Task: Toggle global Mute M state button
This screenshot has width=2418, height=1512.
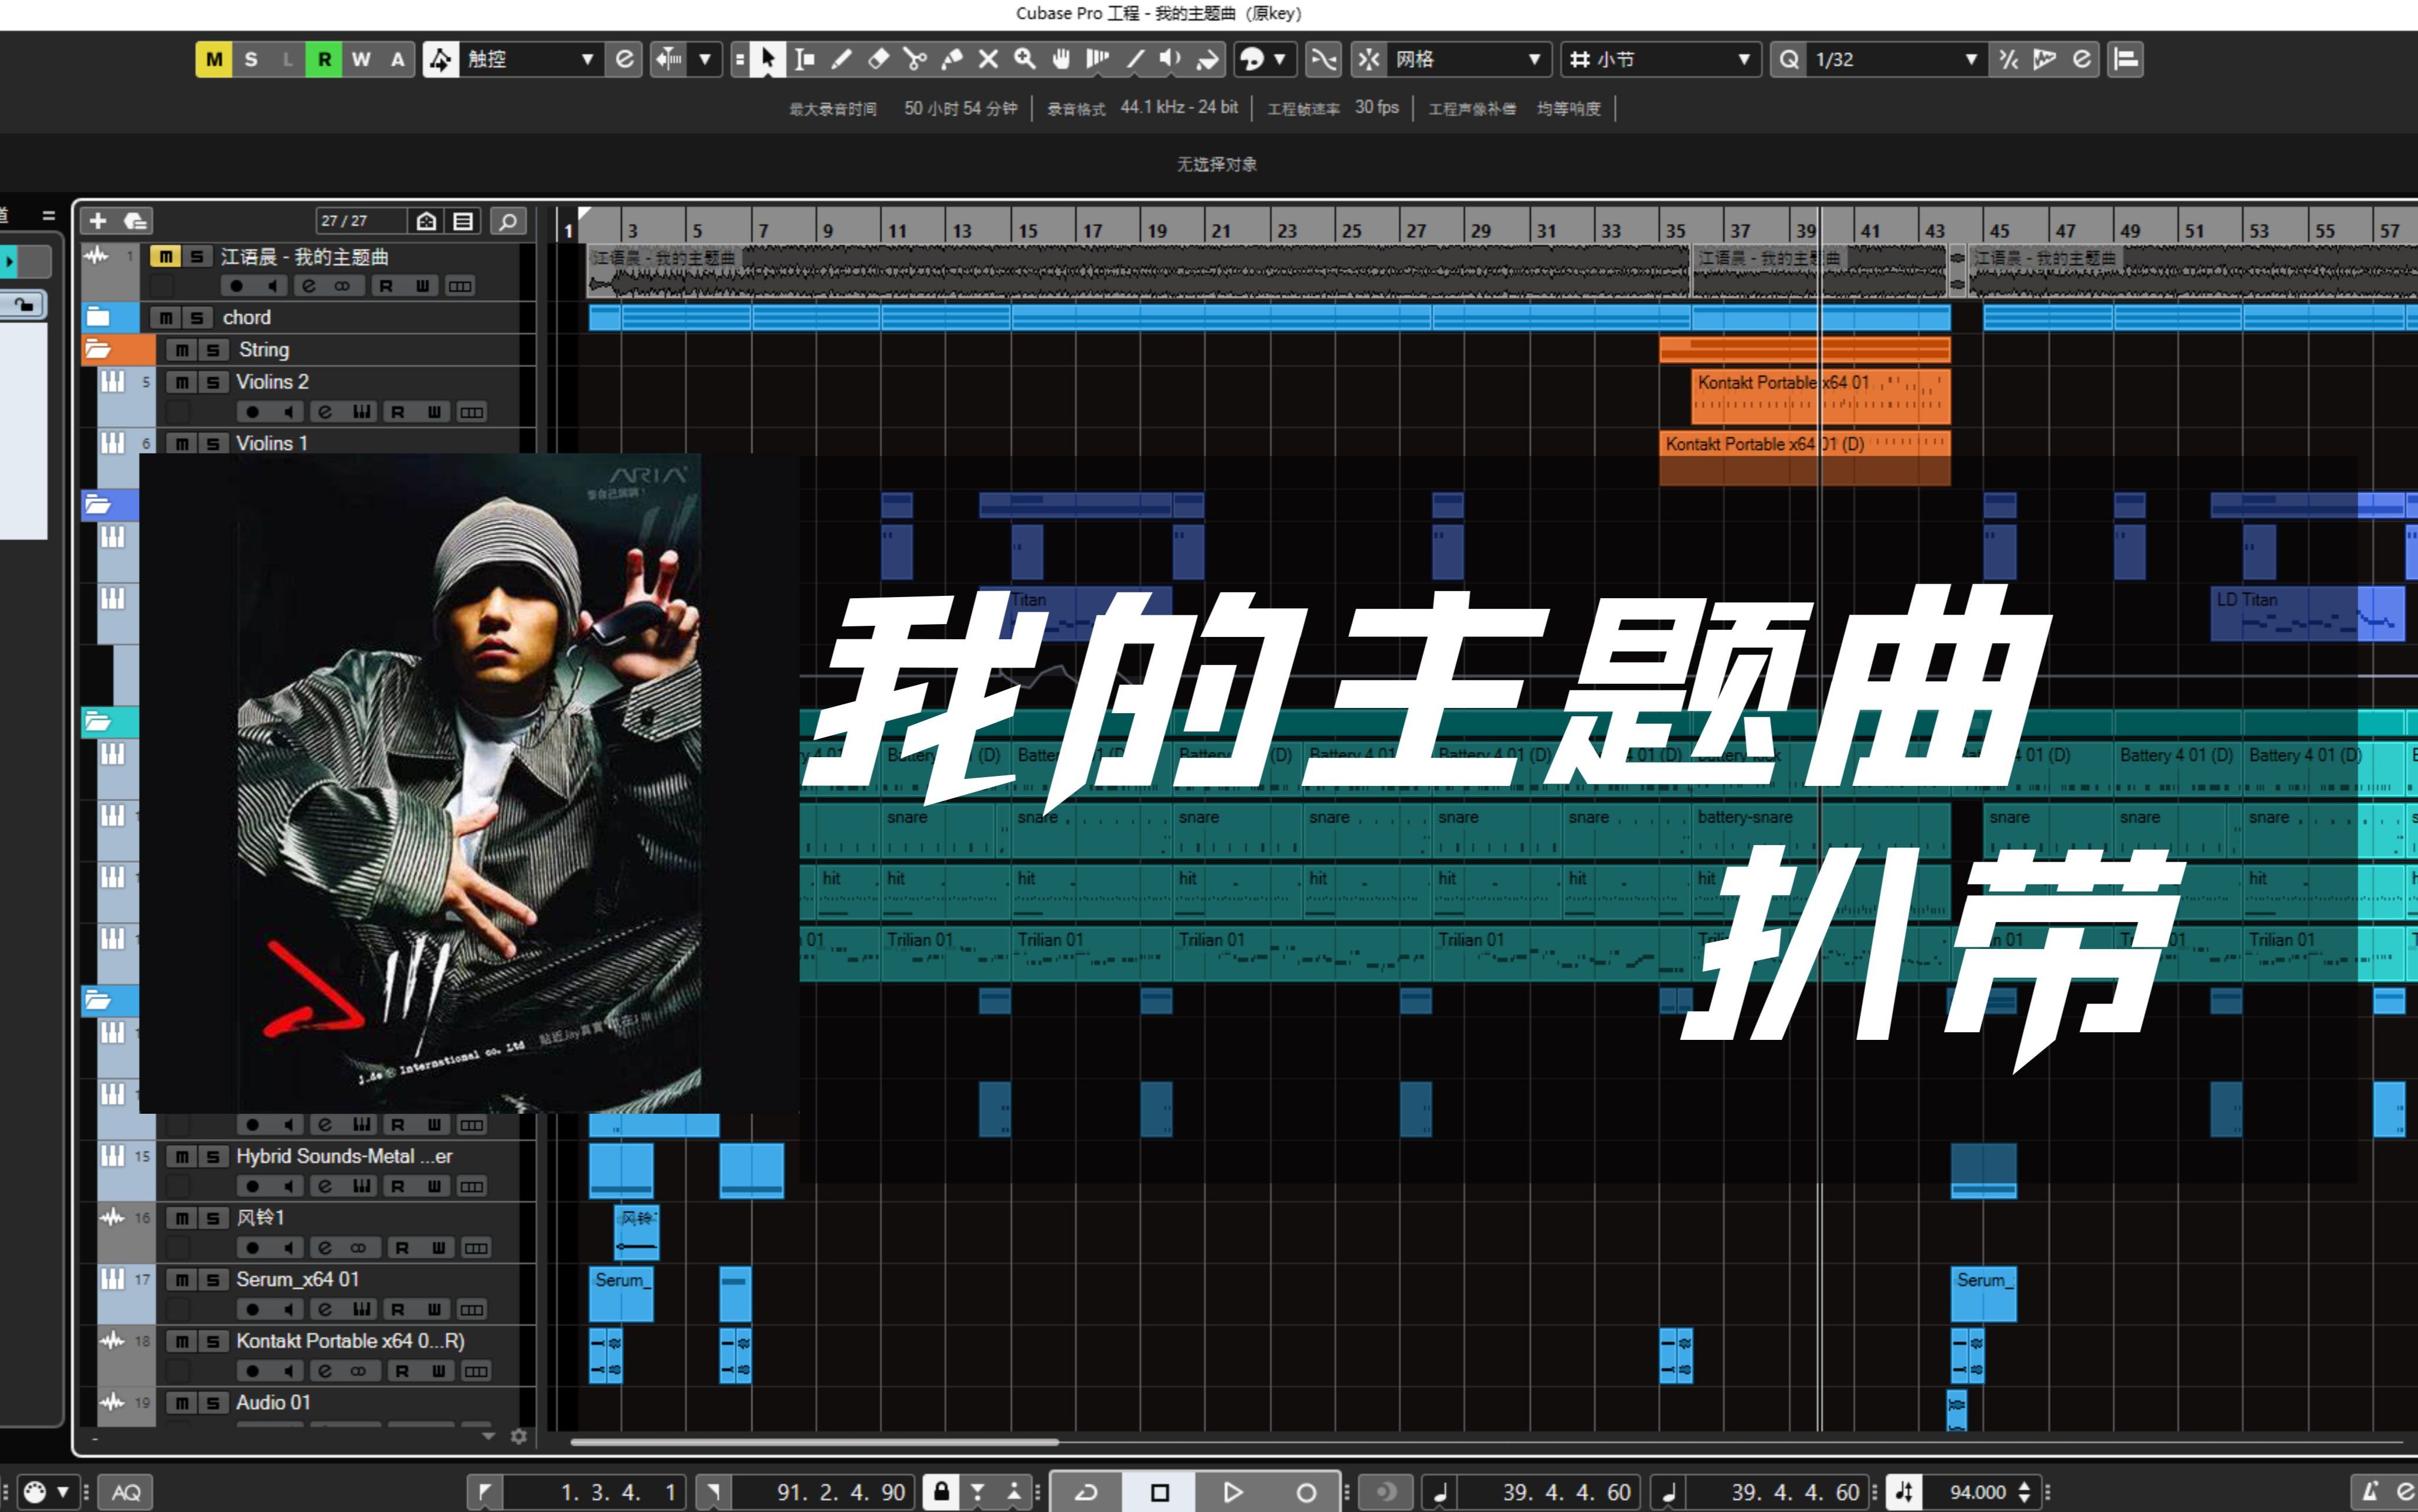Action: 214,59
